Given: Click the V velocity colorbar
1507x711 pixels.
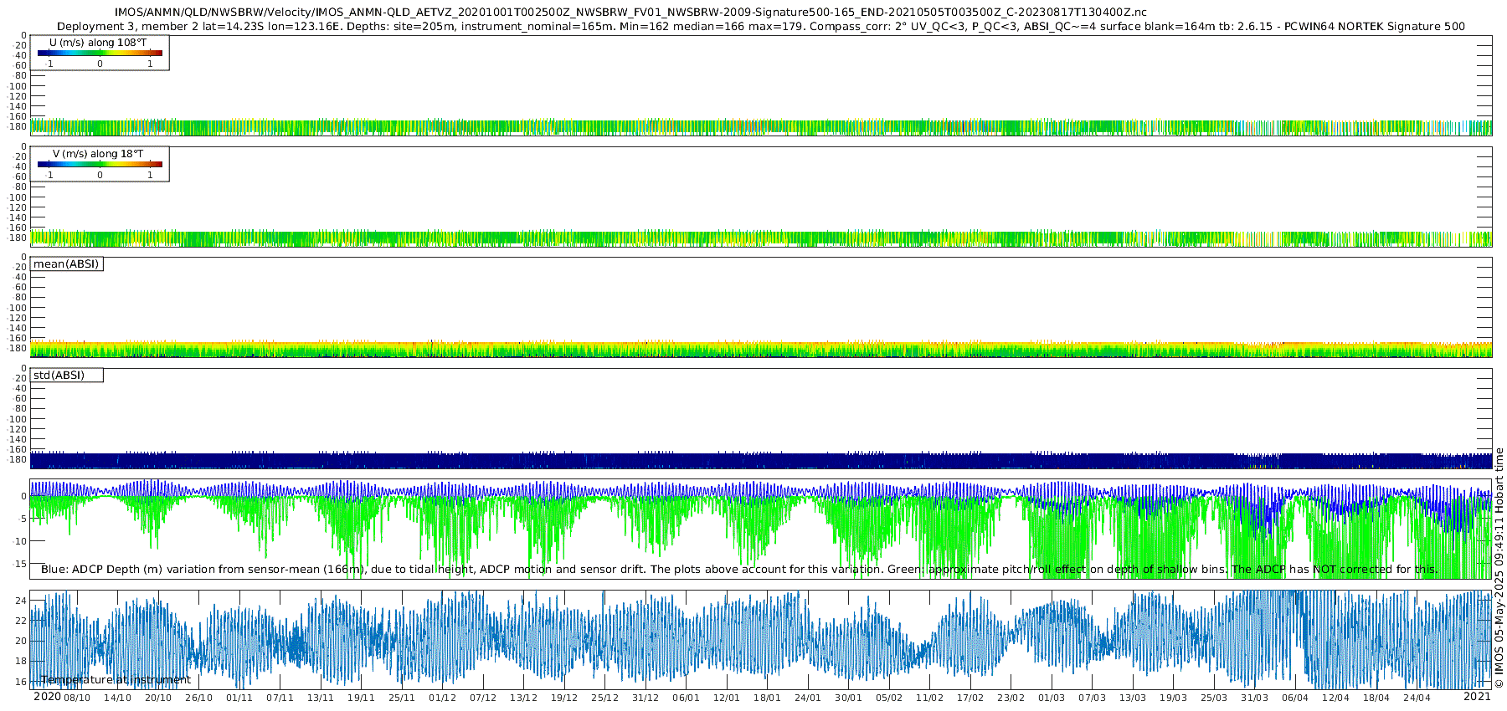Looking at the screenshot, I should pos(100,165).
